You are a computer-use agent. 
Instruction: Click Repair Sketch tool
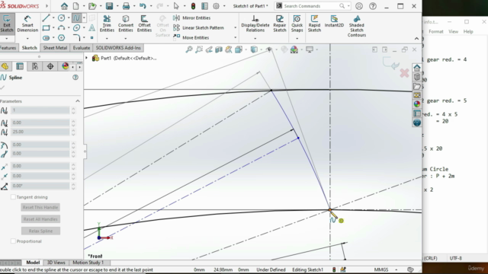280,24
